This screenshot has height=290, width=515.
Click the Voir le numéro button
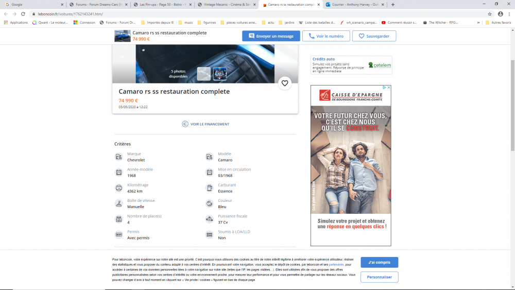tap(326, 36)
